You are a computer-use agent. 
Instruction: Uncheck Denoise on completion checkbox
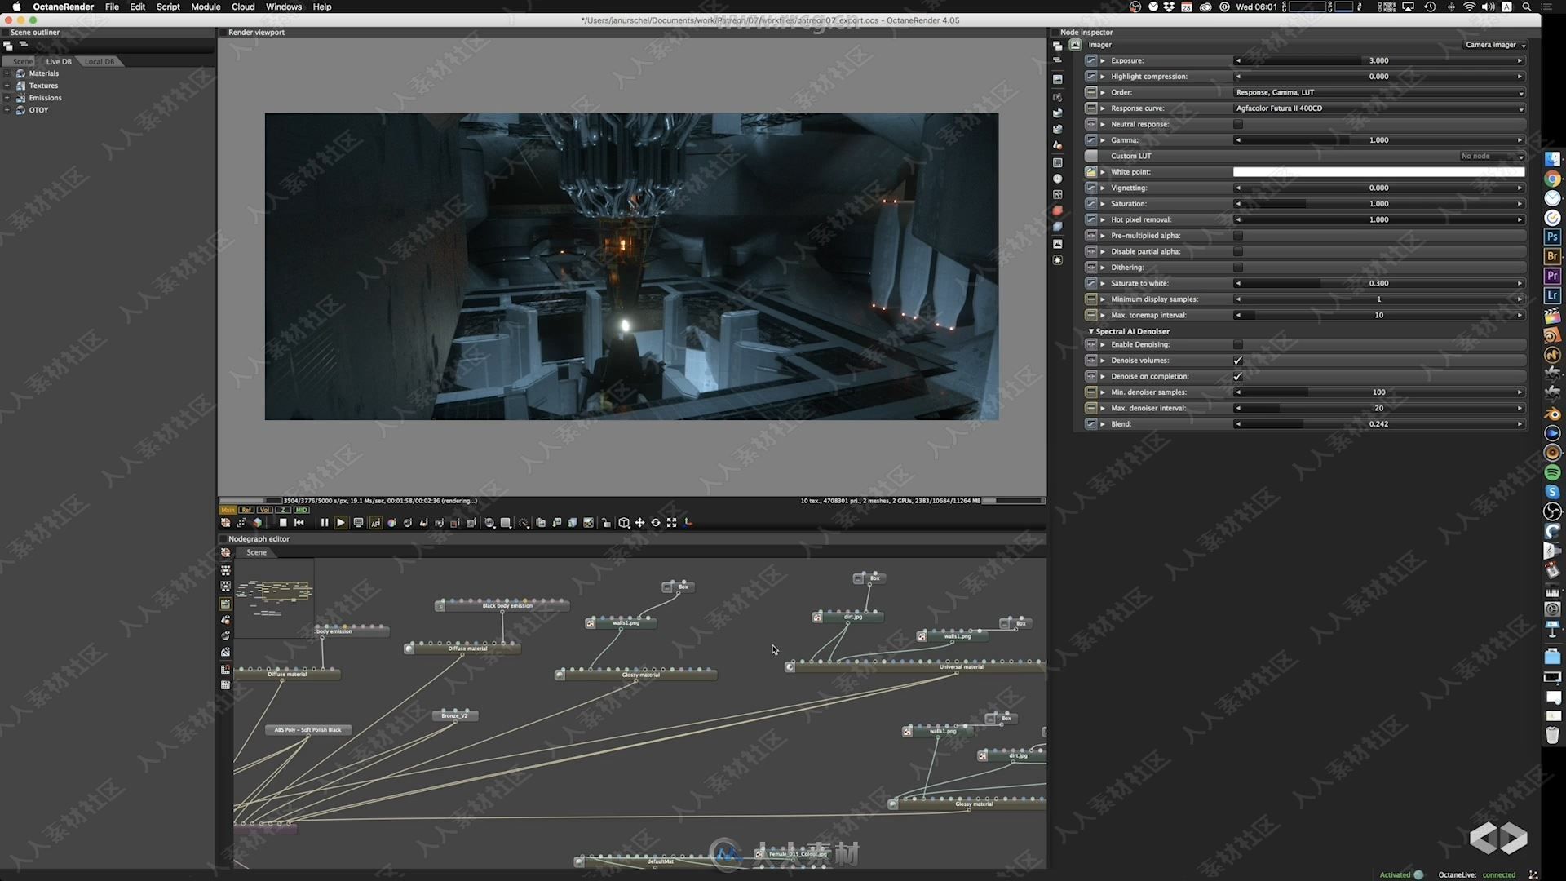point(1238,376)
